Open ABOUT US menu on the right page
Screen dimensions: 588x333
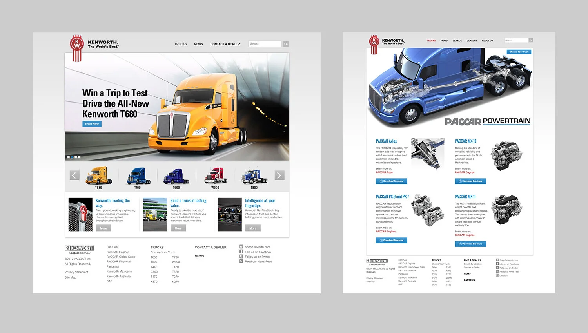pyautogui.click(x=487, y=40)
